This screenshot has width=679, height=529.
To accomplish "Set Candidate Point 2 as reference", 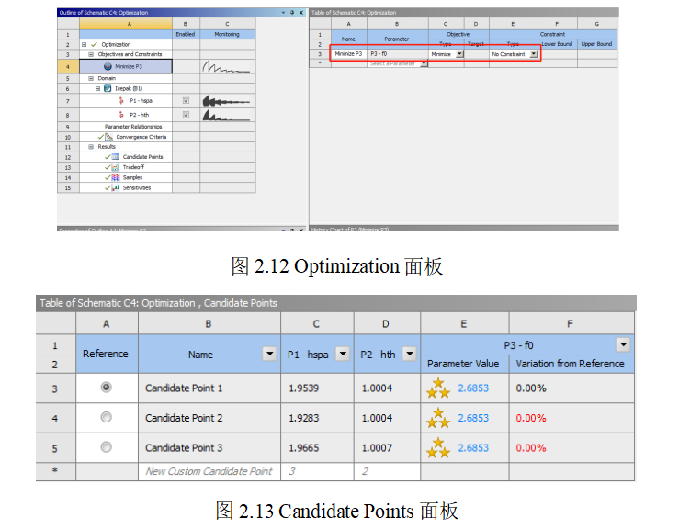I will [106, 418].
